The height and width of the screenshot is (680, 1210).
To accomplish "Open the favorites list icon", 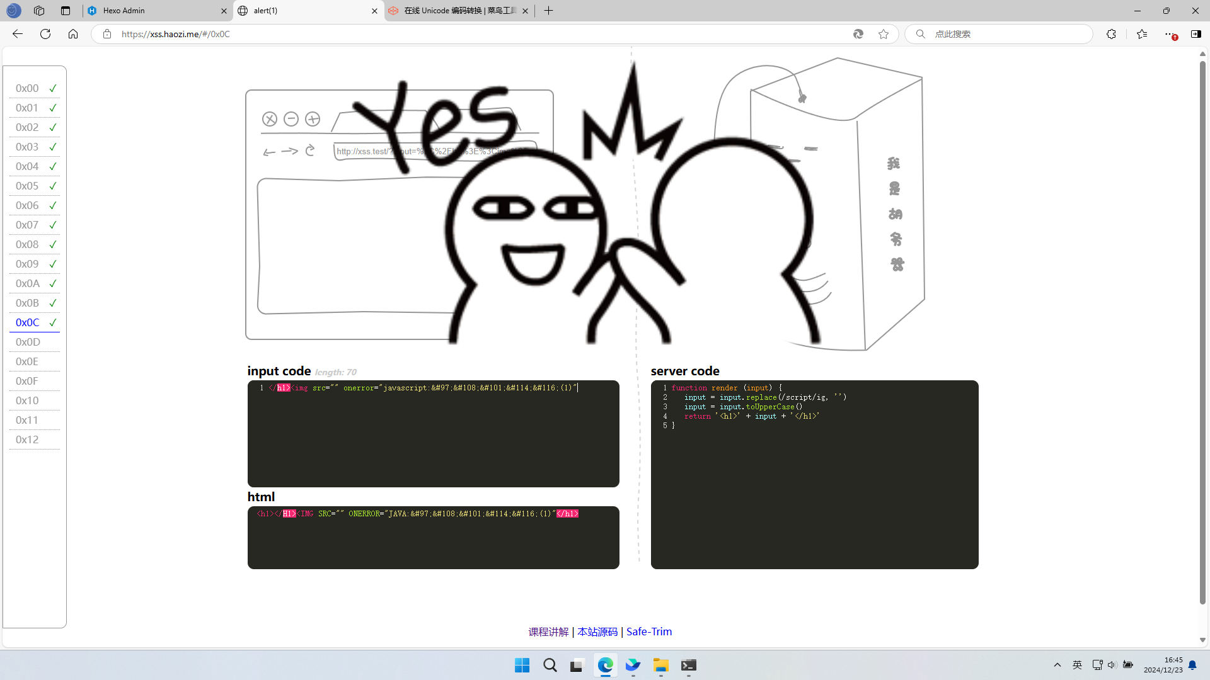I will coord(1142,34).
